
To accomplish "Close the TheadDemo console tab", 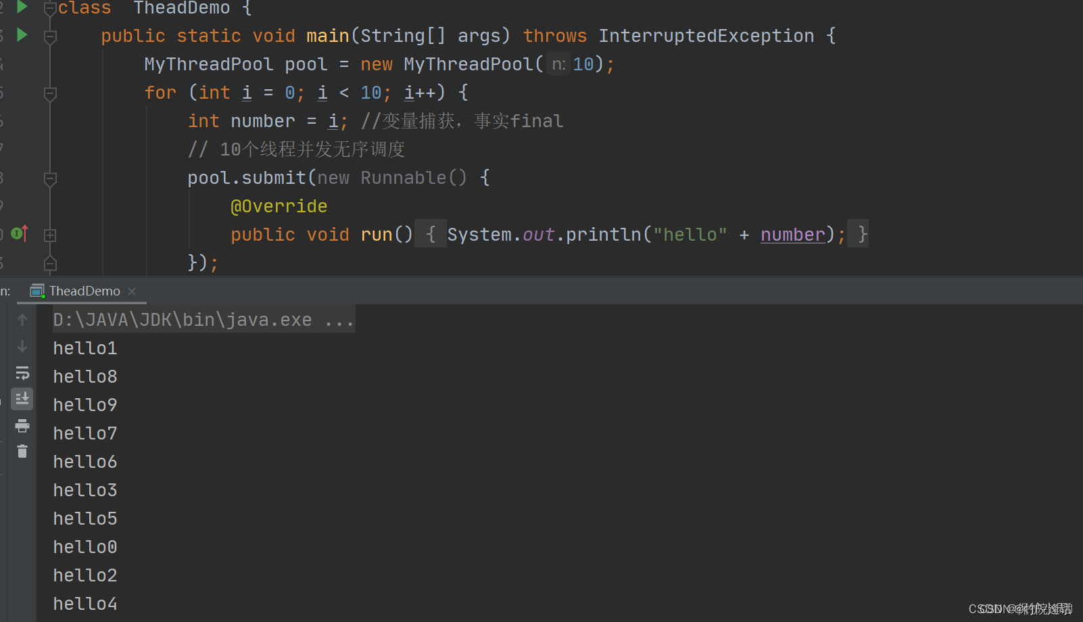I will (x=132, y=291).
